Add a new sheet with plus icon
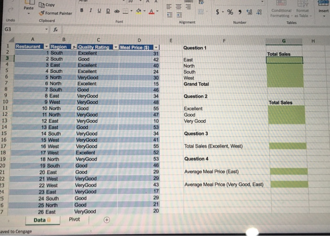Image resolution: width=330 pixels, height=236 pixels. point(107,220)
